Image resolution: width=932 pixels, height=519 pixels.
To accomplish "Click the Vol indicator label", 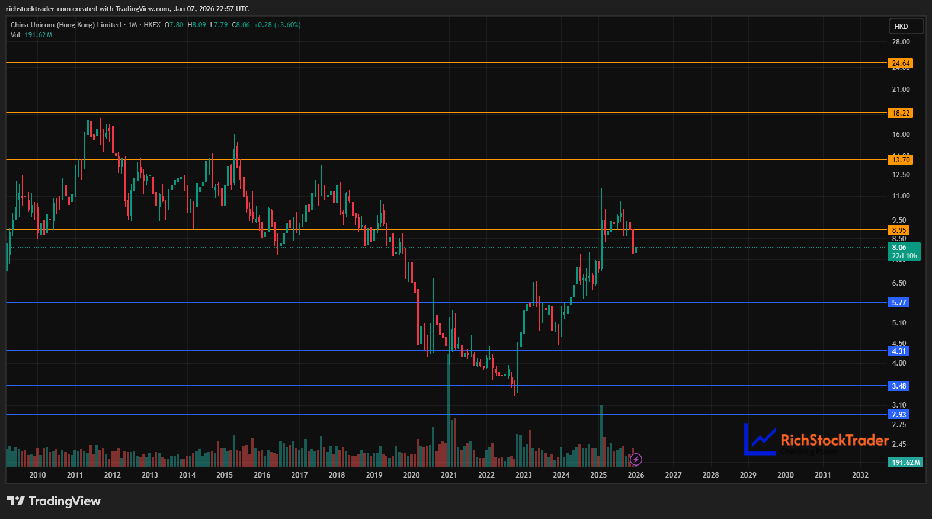I will 15,35.
